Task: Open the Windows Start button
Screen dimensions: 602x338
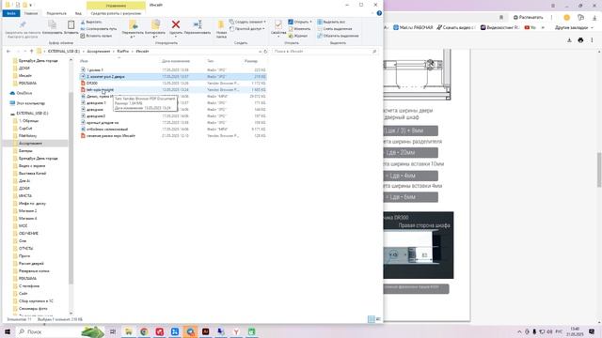Action: (8, 331)
